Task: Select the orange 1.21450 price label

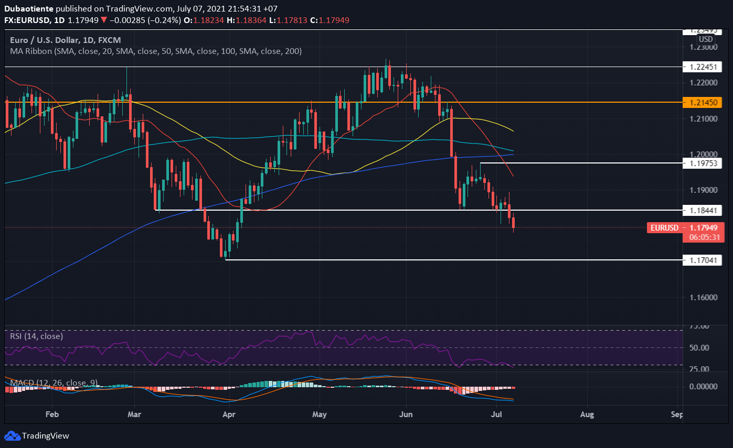Action: pyautogui.click(x=703, y=102)
